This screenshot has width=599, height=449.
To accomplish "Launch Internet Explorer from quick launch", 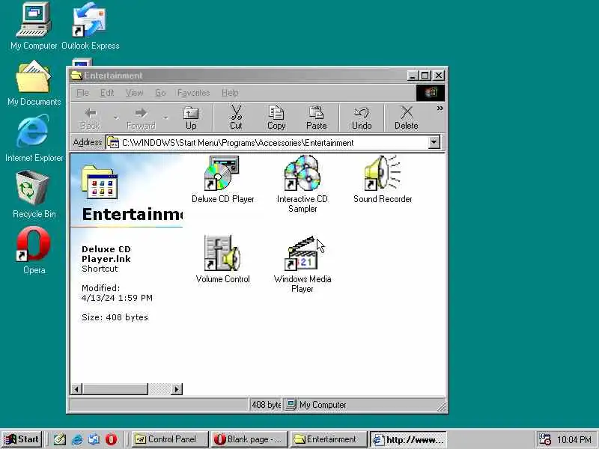I will [x=77, y=439].
